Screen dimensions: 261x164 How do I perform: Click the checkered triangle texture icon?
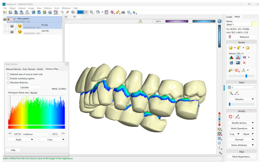238,57
